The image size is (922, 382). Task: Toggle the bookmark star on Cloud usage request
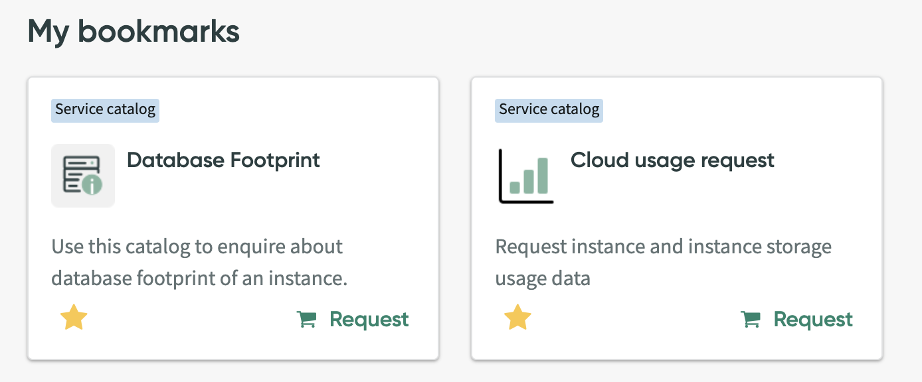pyautogui.click(x=517, y=318)
